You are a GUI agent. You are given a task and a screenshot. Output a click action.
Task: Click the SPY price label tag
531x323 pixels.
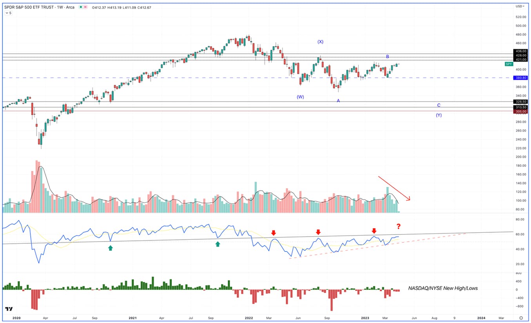509,64
